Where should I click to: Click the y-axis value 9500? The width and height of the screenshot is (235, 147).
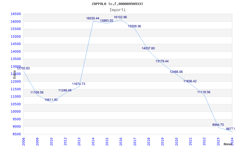[16, 119]
